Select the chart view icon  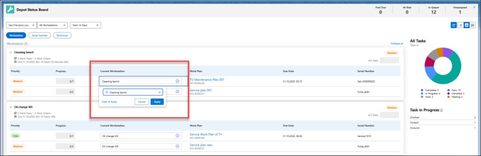(x=466, y=25)
